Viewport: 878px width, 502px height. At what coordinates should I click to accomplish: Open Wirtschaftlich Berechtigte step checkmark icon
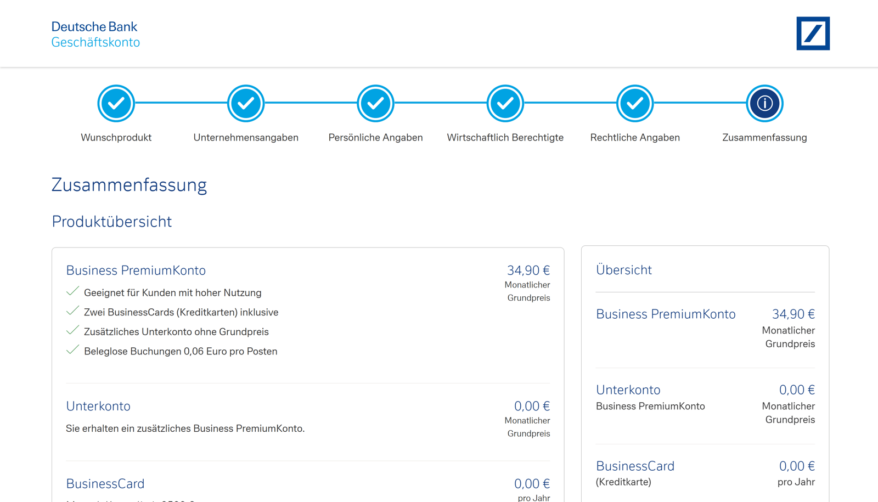point(505,103)
